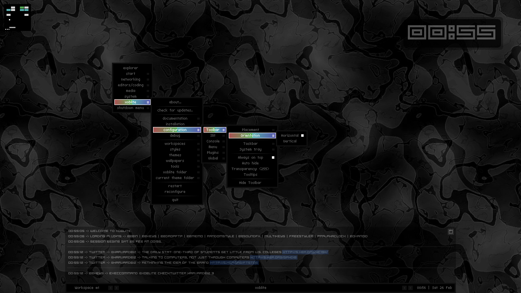Select the highlighted configuration item

point(177,130)
